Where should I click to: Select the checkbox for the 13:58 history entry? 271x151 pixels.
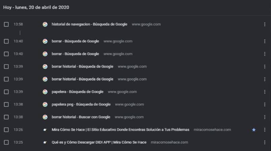(x=6, y=24)
